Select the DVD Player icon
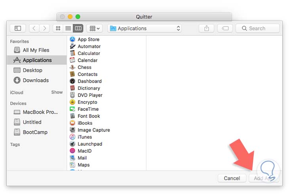The image size is (289, 194). tap(72, 95)
